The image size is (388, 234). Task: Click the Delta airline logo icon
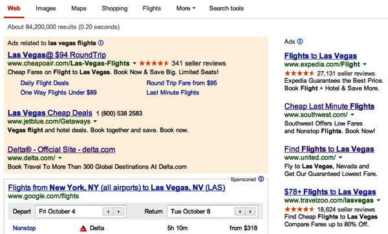coord(83,228)
